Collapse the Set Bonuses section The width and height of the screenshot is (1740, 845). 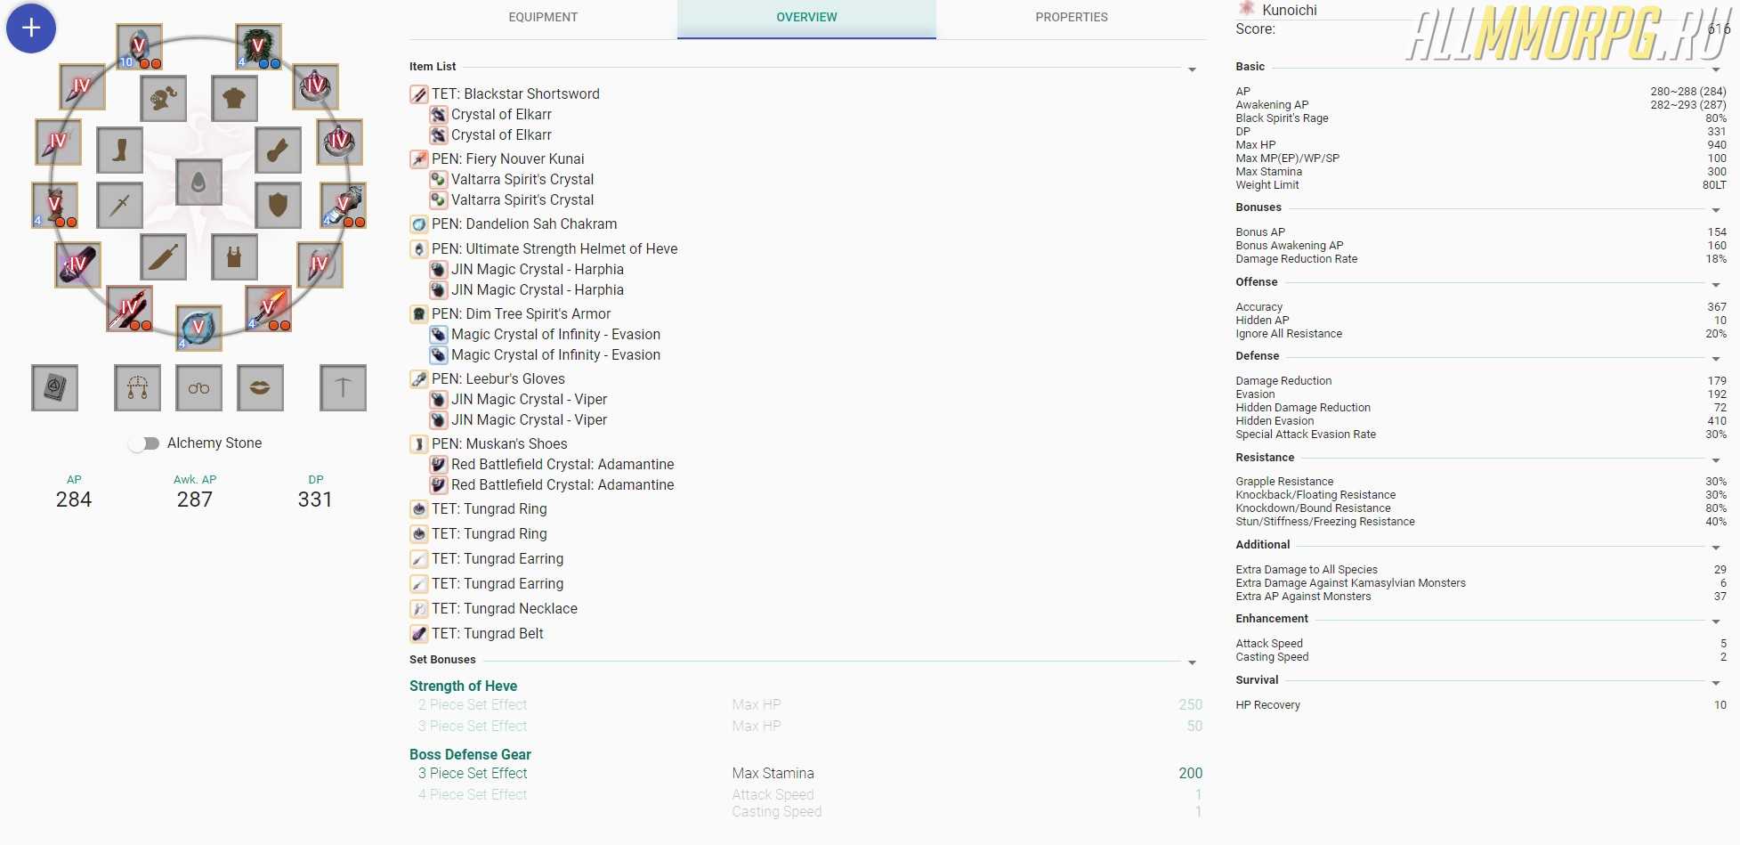click(1192, 662)
